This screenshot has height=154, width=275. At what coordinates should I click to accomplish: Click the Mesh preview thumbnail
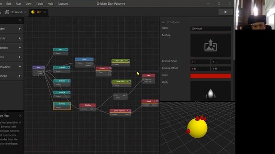pyautogui.click(x=211, y=91)
